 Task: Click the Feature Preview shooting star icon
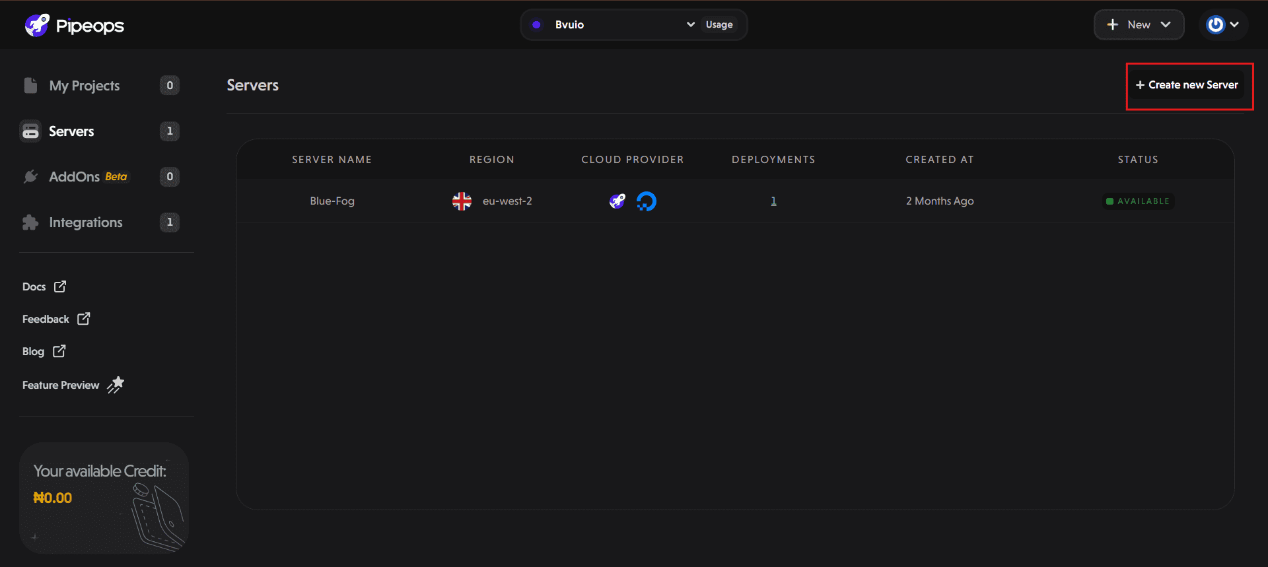coord(116,385)
